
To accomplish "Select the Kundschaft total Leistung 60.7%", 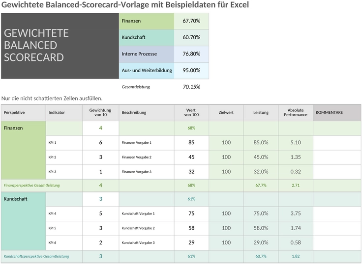I will point(261,257).
